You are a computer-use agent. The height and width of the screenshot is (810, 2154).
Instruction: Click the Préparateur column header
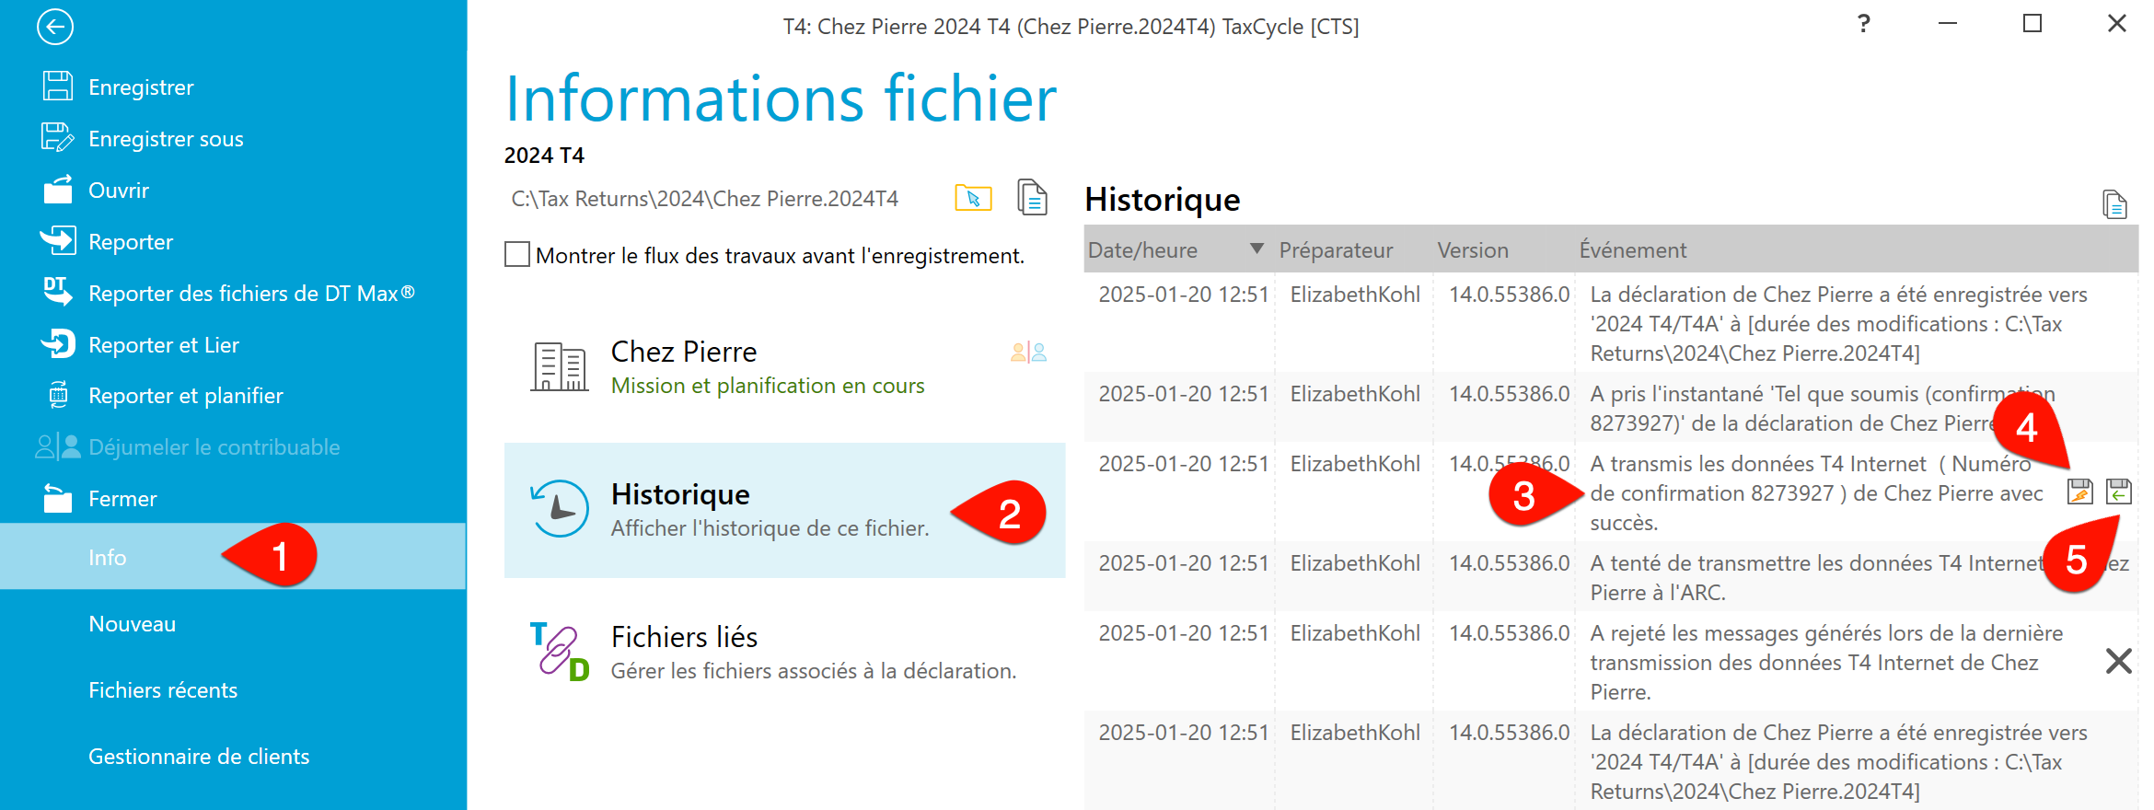coord(1336,249)
